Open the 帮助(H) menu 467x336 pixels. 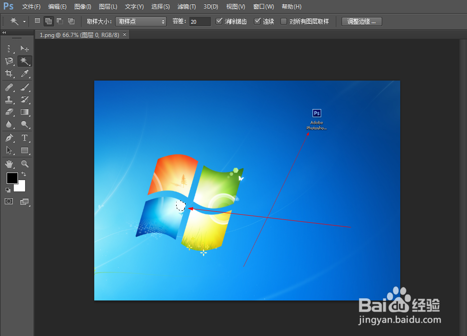pos(292,7)
